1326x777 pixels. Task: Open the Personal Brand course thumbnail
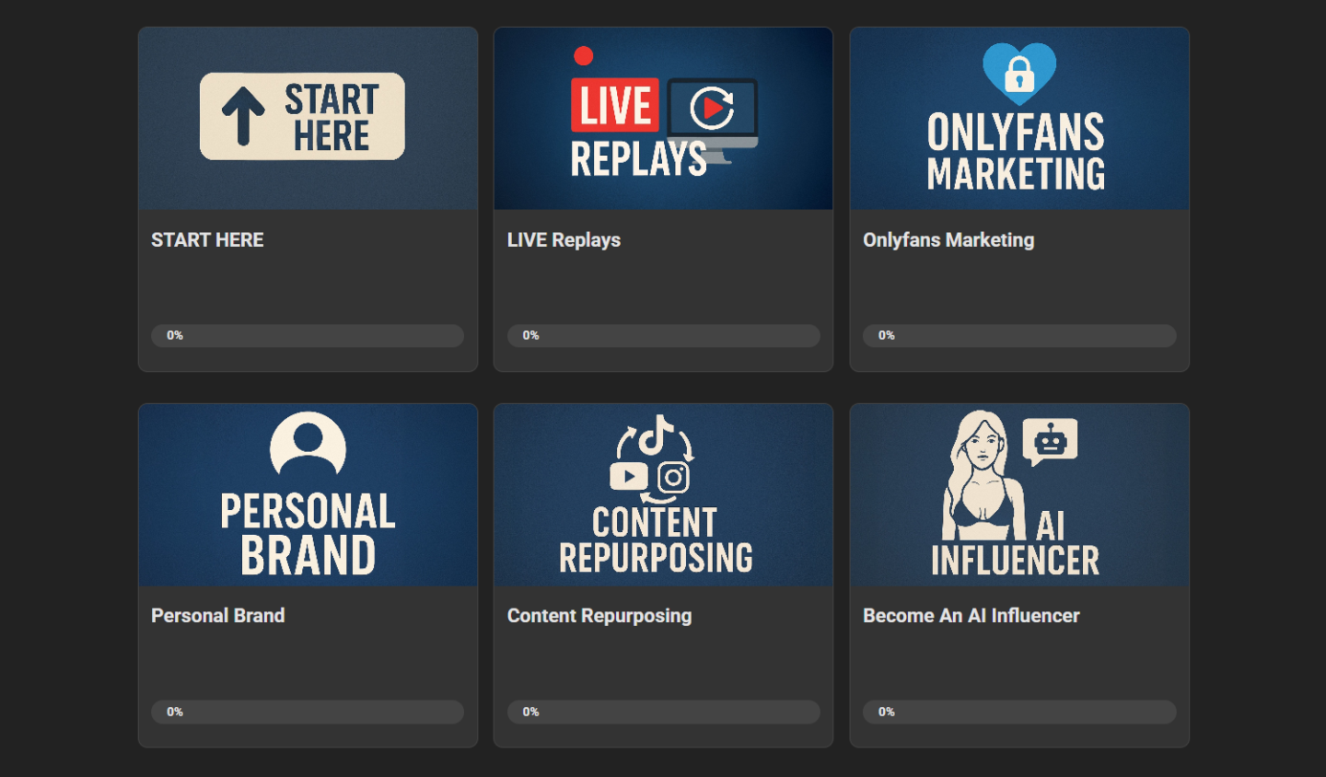tap(308, 495)
